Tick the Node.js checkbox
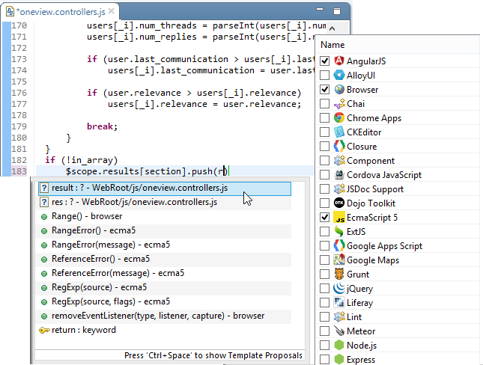 (324, 345)
